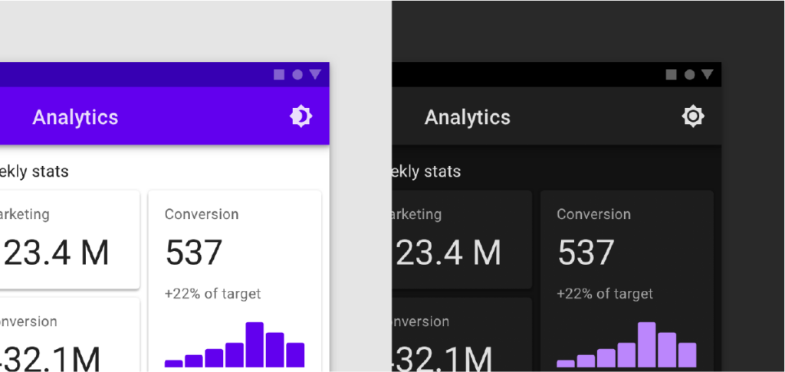The width and height of the screenshot is (785, 372).
Task: Open the dark theme 32.1M conversion card
Action: pos(461,334)
